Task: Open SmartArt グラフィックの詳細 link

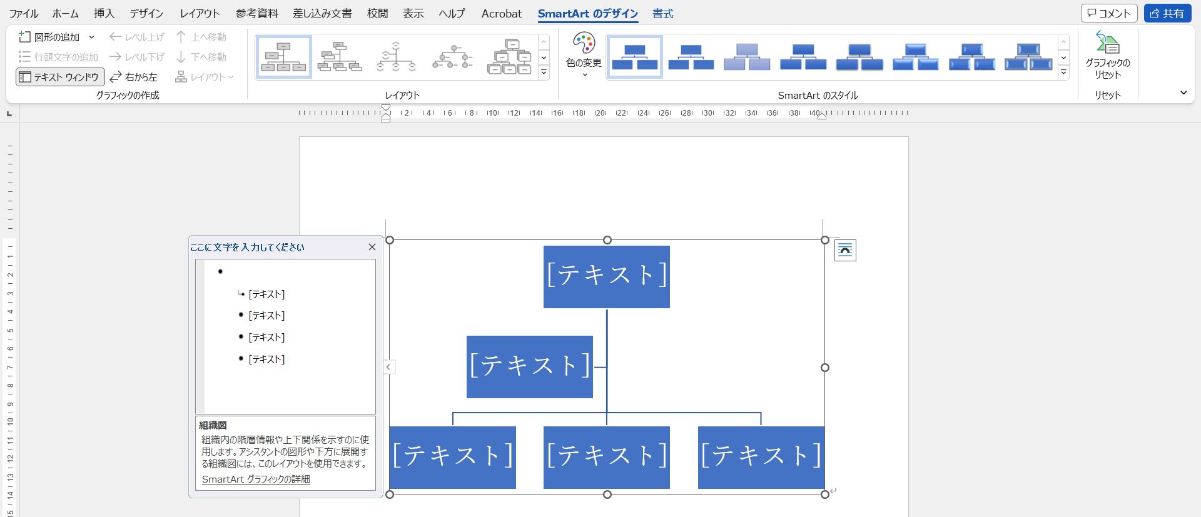Action: coord(256,479)
